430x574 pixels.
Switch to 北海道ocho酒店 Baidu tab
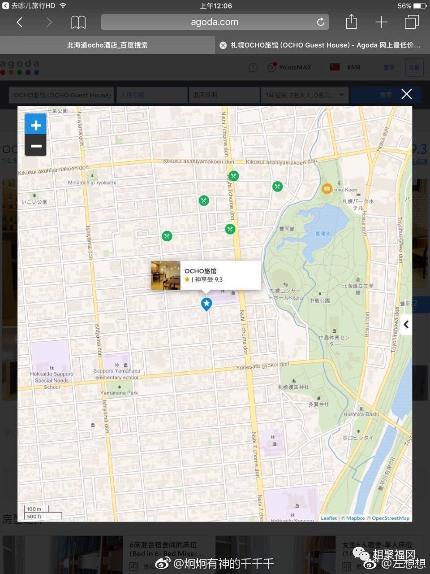coord(107,45)
